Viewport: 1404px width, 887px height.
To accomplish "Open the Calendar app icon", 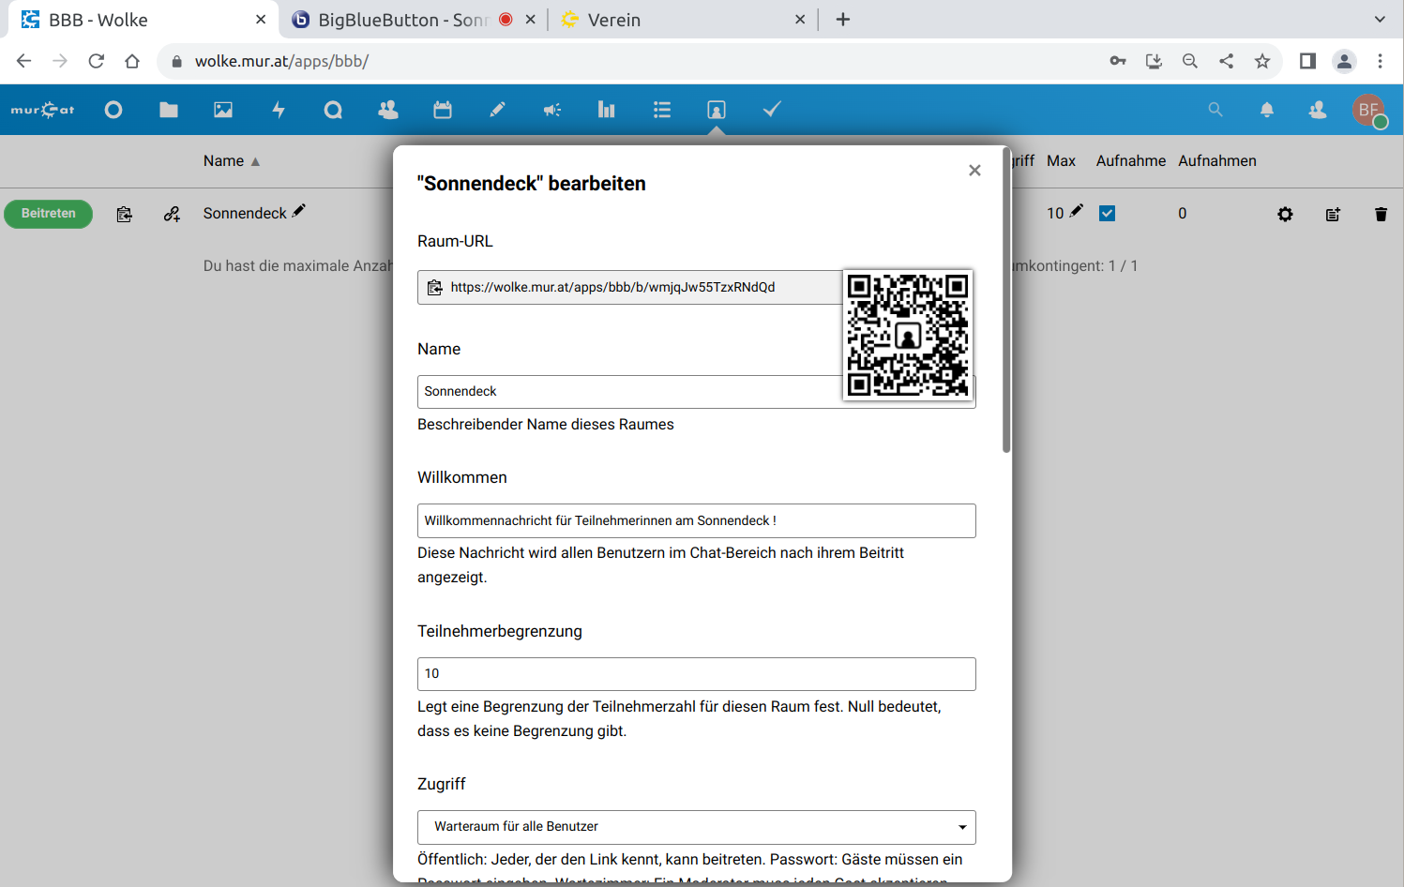I will [x=443, y=110].
